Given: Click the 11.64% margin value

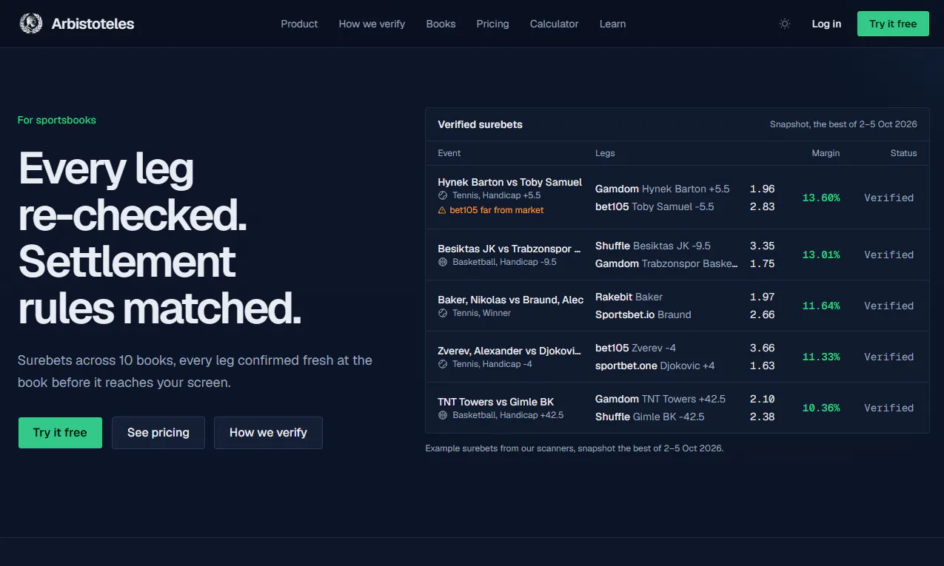Looking at the screenshot, I should (x=821, y=306).
